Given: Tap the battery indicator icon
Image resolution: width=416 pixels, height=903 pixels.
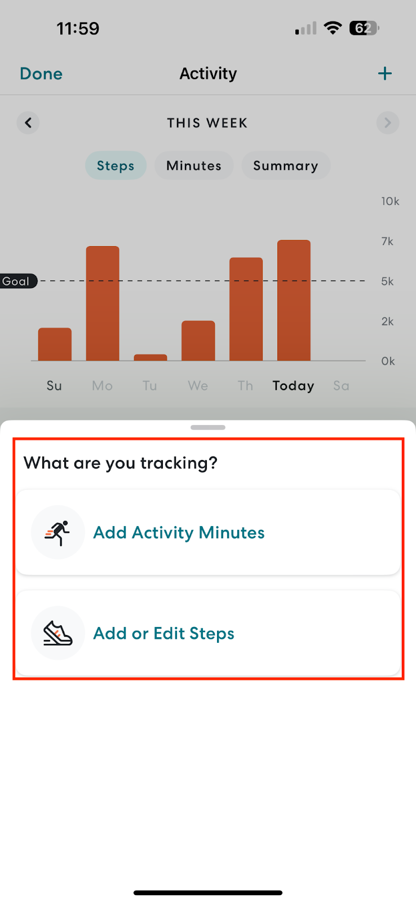Looking at the screenshot, I should [x=364, y=28].
